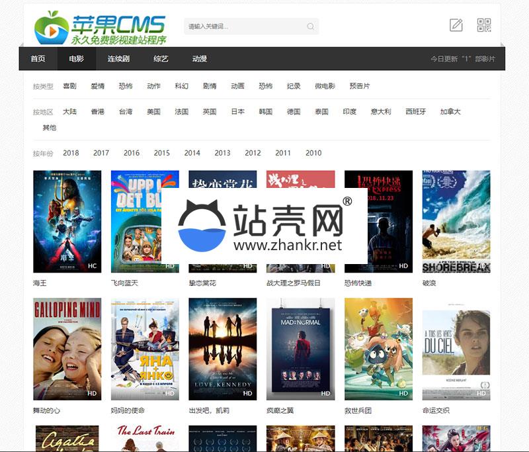Filter by year 2012
This screenshot has width=529, height=452.
point(253,153)
